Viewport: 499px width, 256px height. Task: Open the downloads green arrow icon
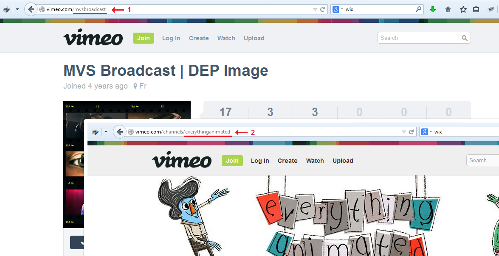(x=433, y=9)
